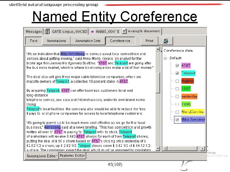The width and height of the screenshot is (230, 172).
Task: Click highlighted Teleport after 'majority owners of'
Action: (x=62, y=81)
